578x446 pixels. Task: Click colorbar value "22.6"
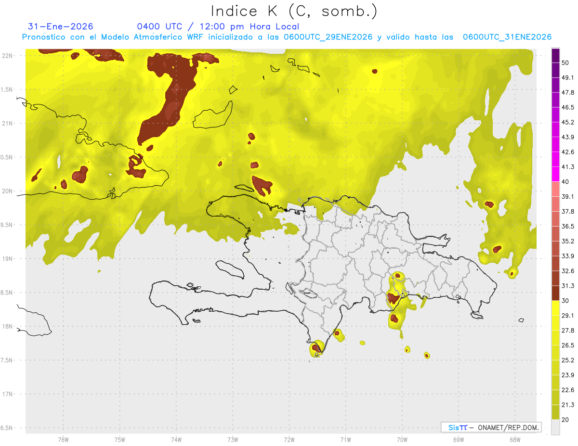point(567,390)
